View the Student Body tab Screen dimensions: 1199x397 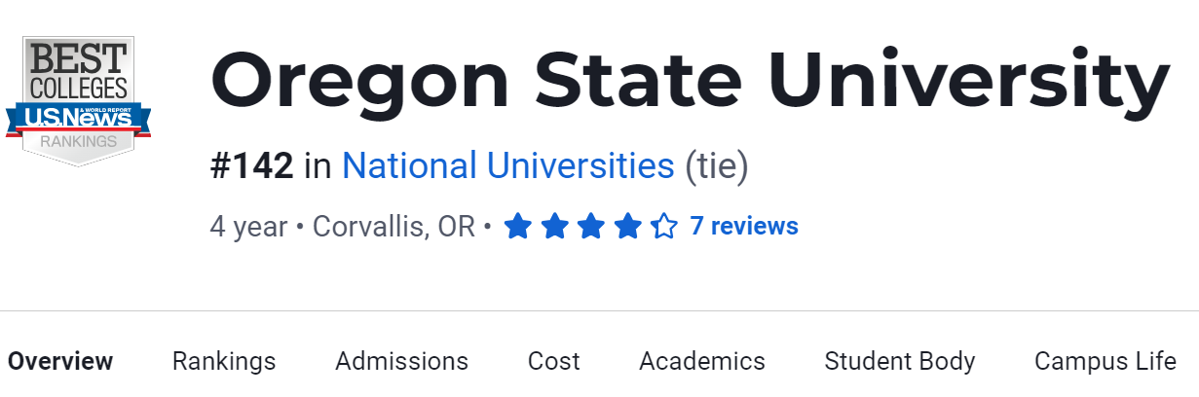pyautogui.click(x=899, y=361)
